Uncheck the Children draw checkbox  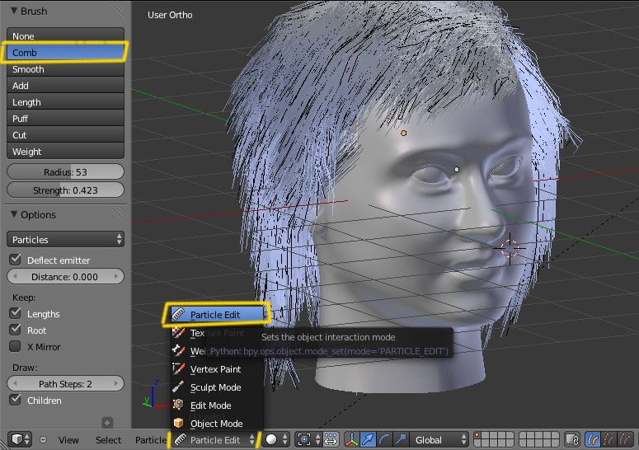tap(15, 401)
